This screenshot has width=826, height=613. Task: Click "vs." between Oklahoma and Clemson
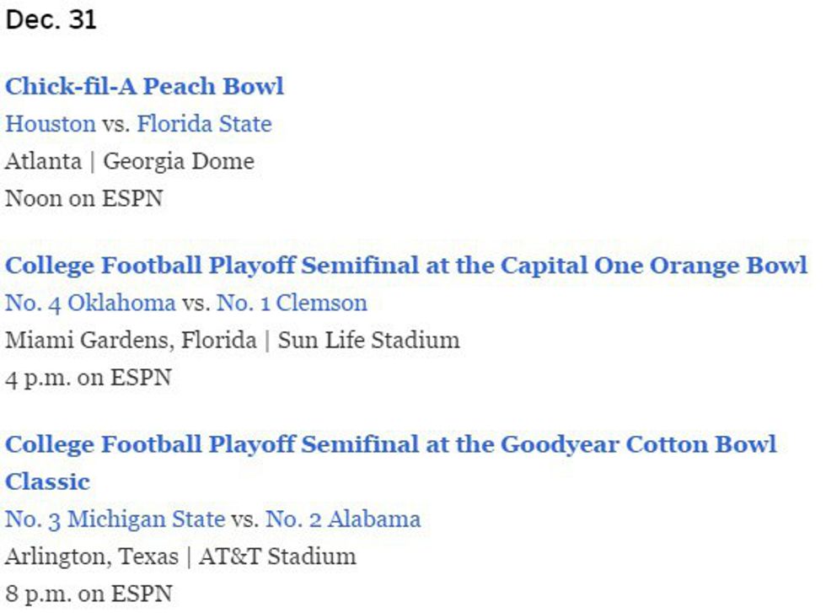click(196, 303)
